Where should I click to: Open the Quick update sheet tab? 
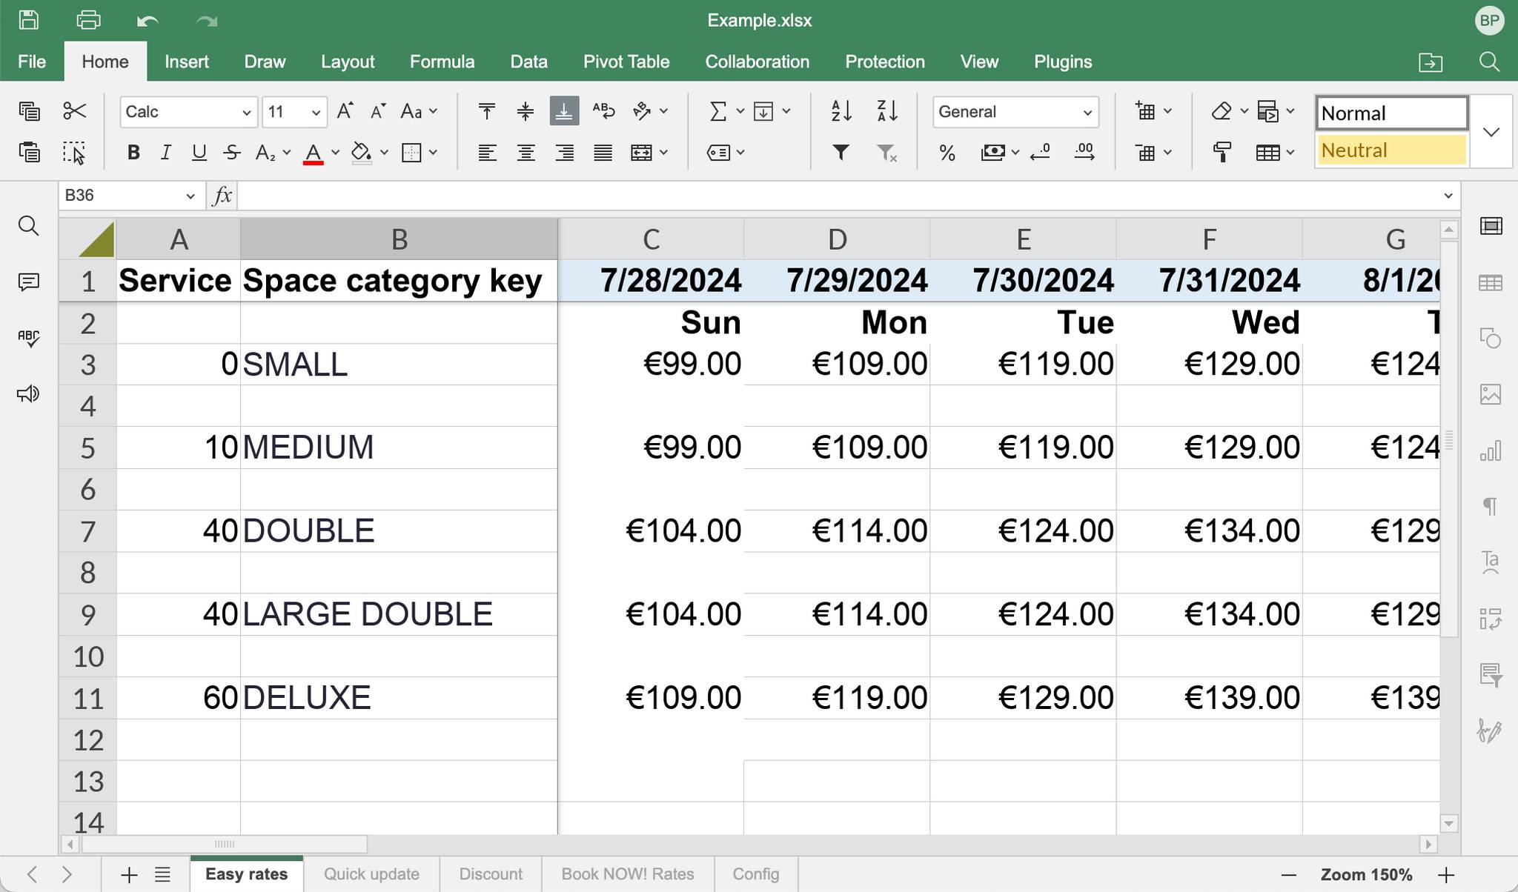coord(371,874)
